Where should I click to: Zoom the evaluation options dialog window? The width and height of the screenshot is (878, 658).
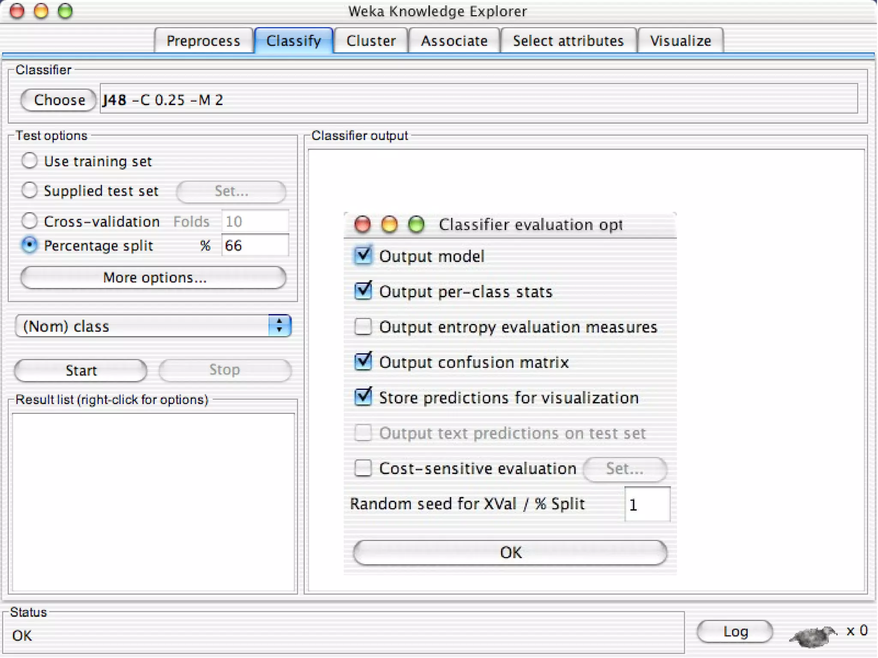(x=416, y=224)
